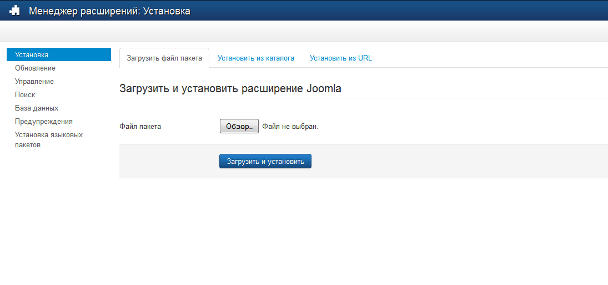Open База данных in the sidebar
This screenshot has width=608, height=285.
coord(37,108)
